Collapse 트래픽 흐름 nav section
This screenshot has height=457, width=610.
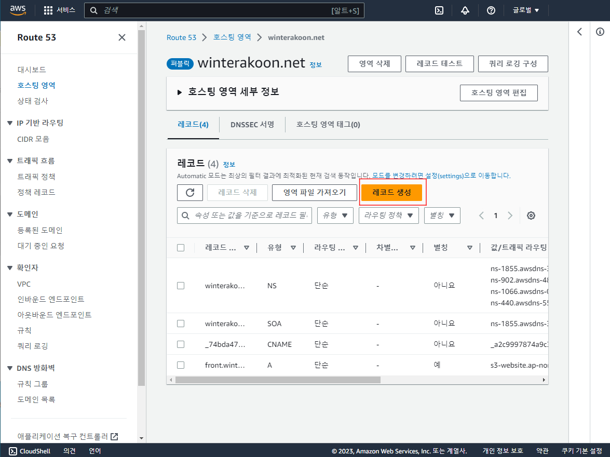tap(10, 161)
